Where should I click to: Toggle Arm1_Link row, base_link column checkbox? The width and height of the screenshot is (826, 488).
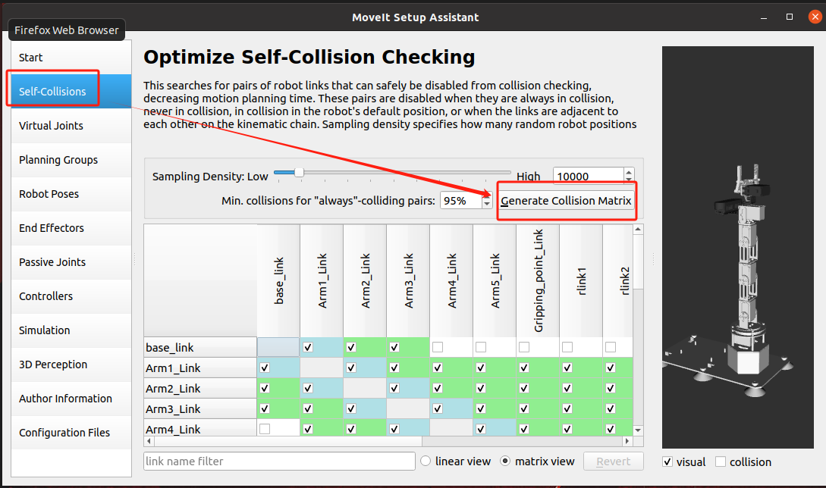pos(265,368)
